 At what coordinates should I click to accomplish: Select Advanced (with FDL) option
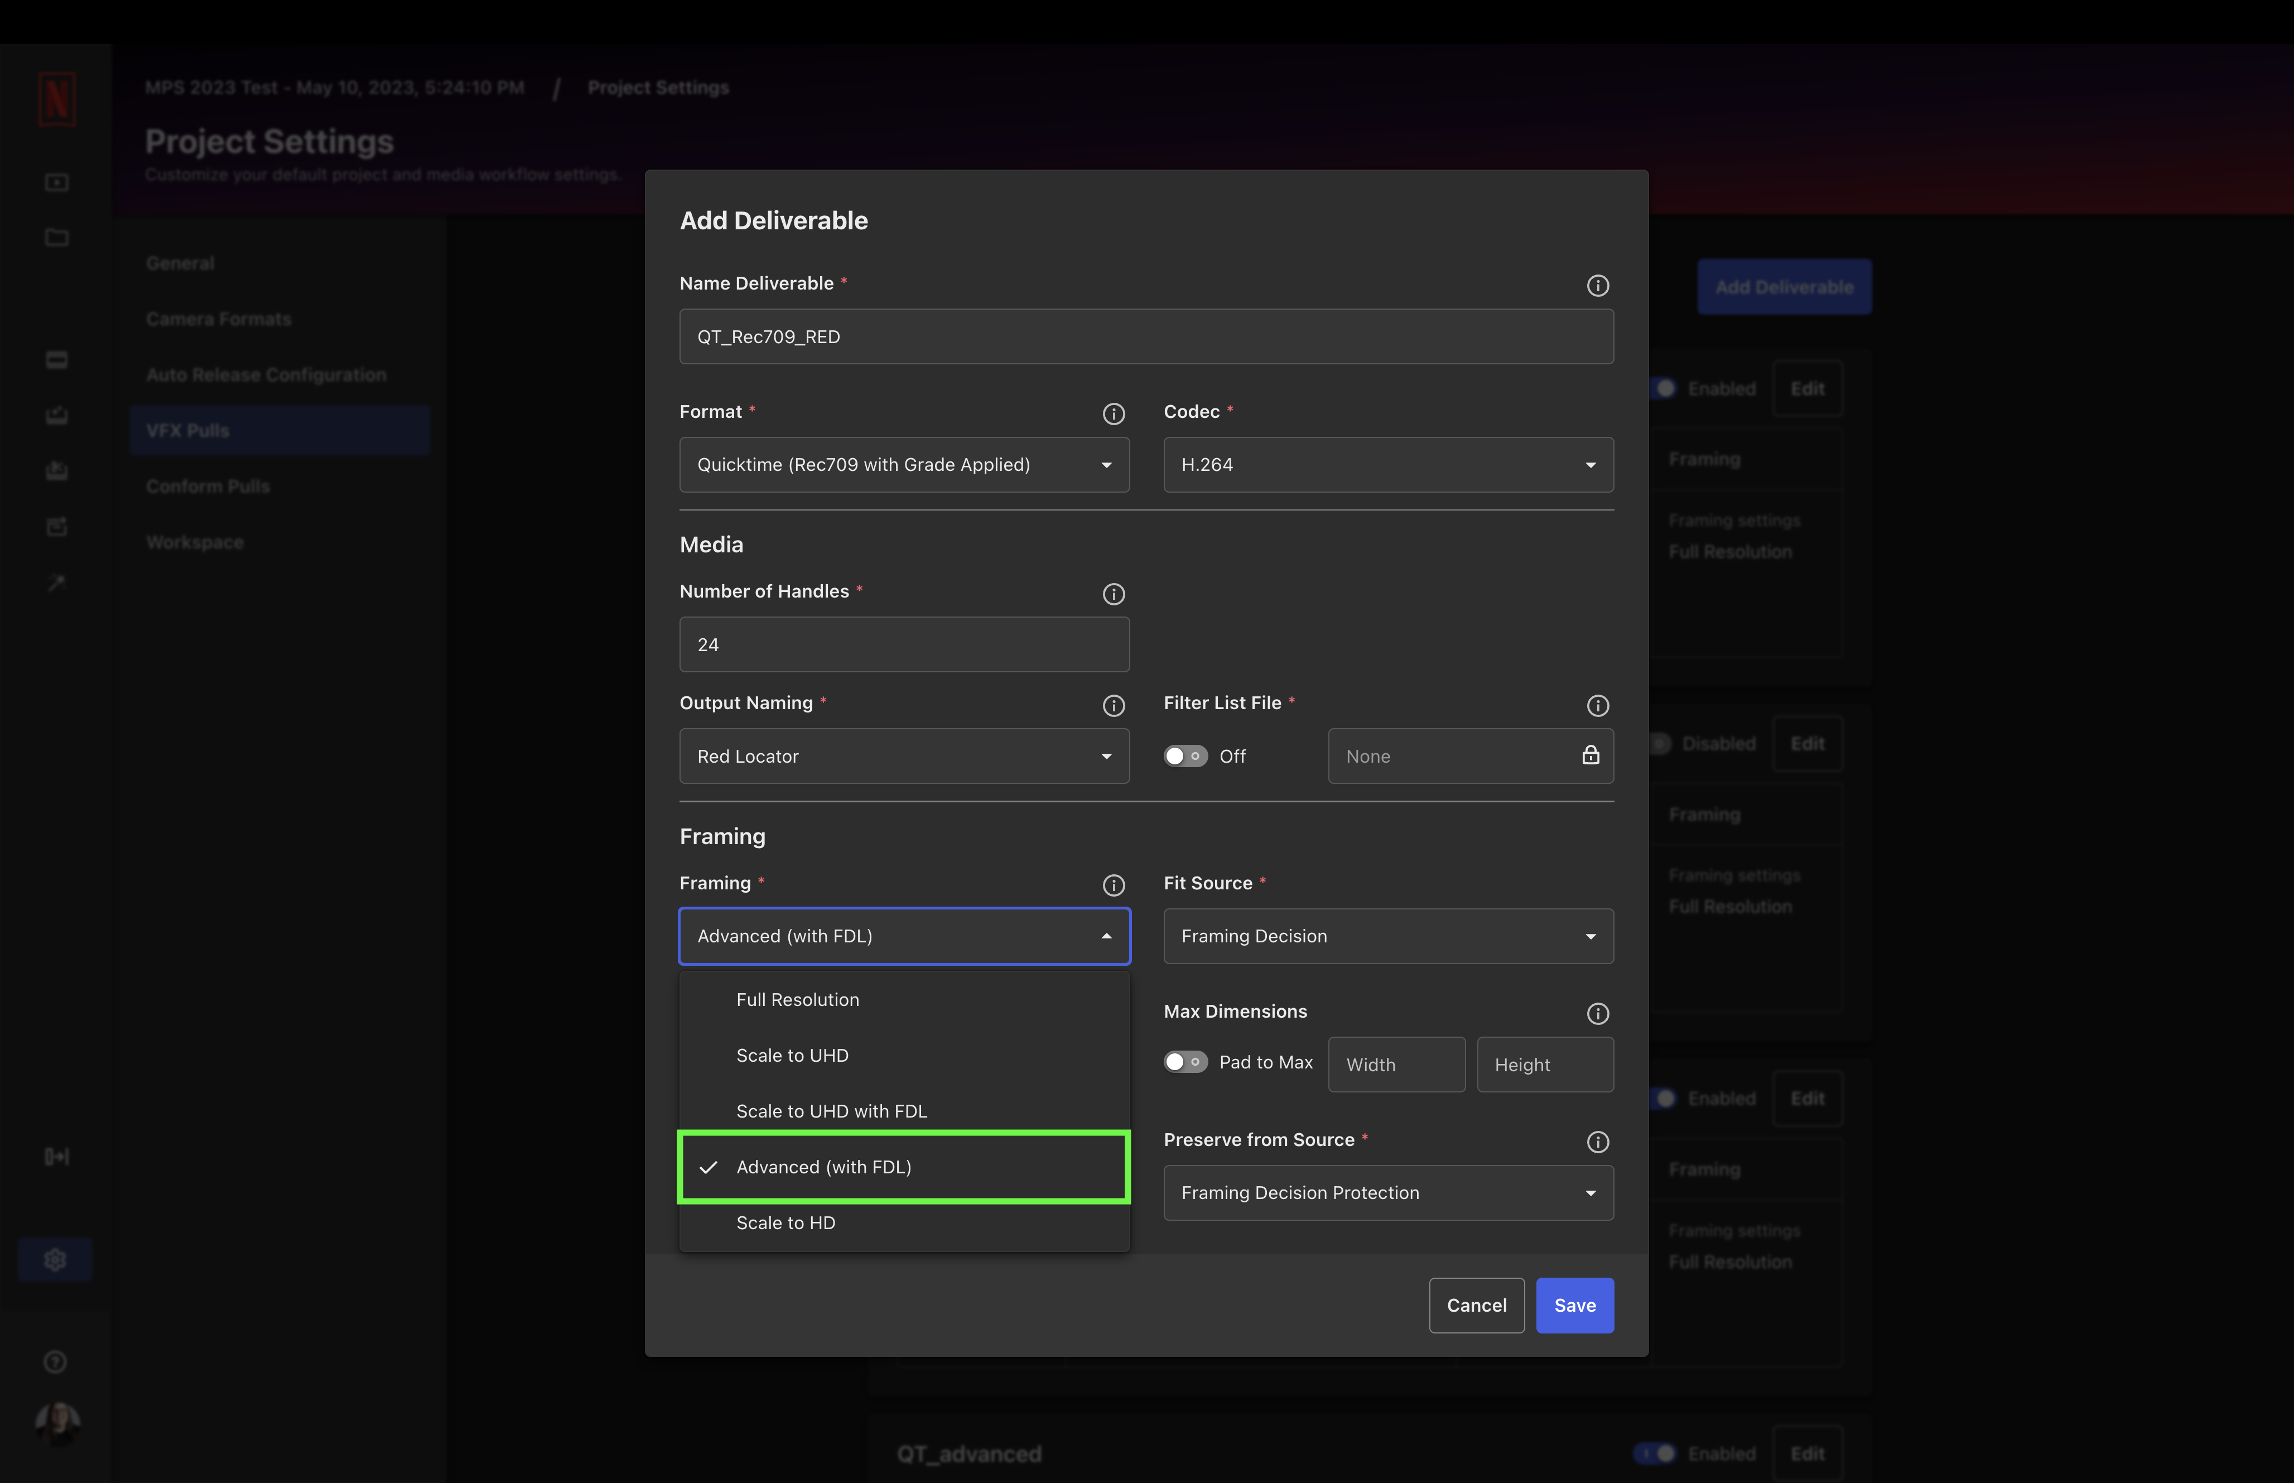(x=904, y=1167)
